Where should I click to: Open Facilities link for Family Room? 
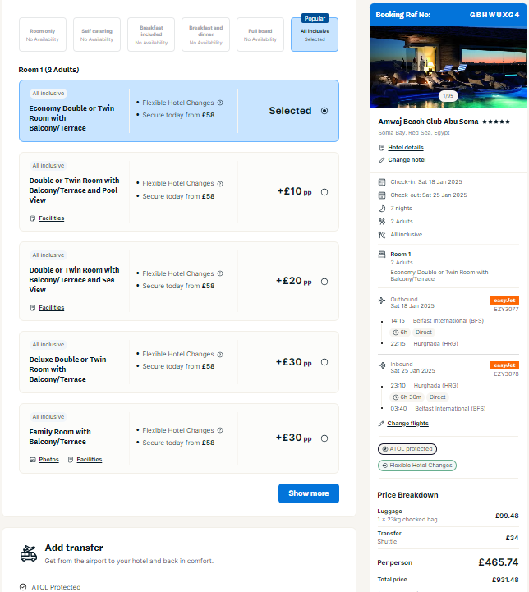click(89, 460)
